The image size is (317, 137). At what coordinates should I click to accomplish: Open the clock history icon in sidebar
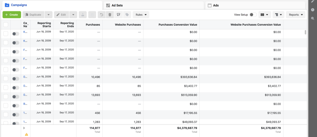pyautogui.click(x=313, y=10)
